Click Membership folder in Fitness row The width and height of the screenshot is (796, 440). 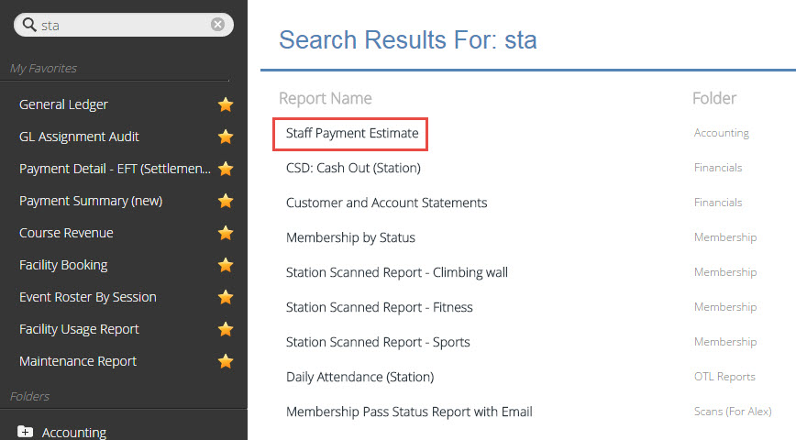725,307
